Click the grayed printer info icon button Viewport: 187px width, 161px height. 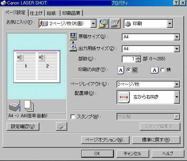(62, 126)
